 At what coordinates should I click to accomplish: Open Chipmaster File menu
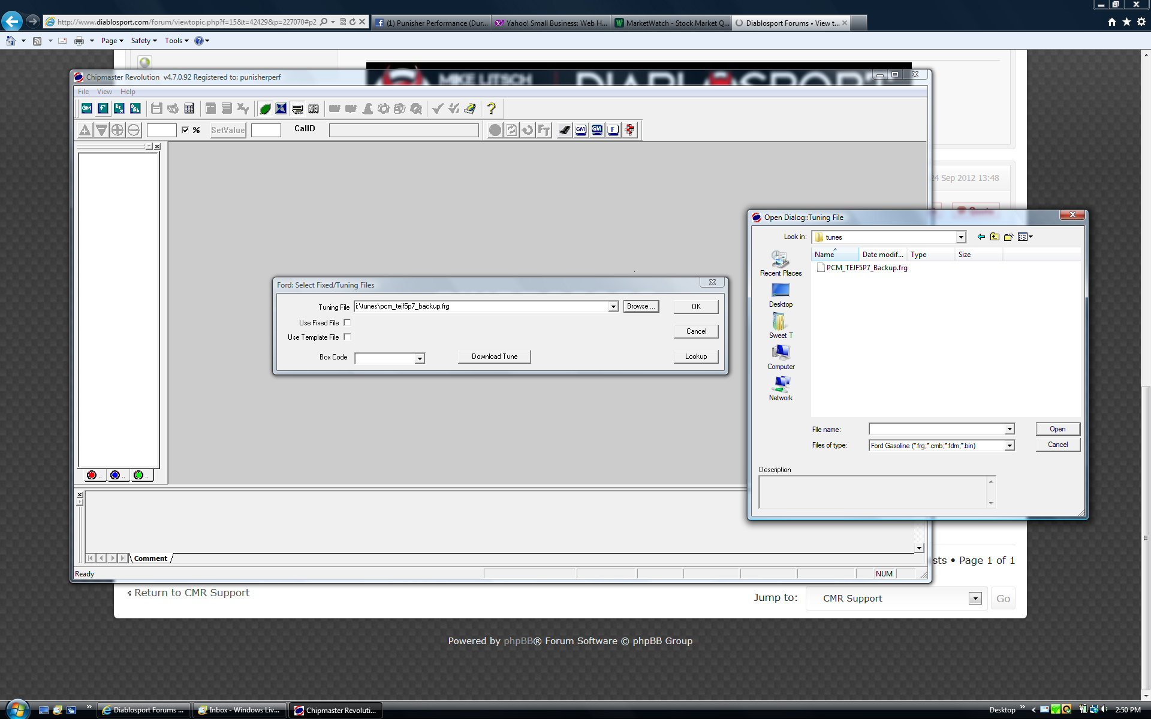(83, 92)
